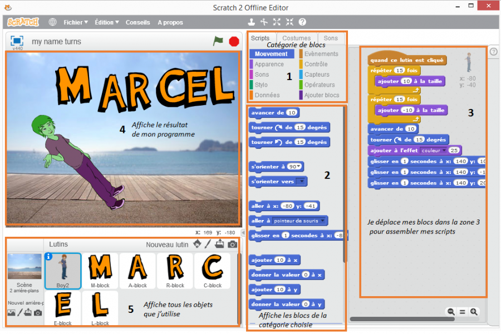
Task: Select the shrink sprite tool
Action: (289, 21)
